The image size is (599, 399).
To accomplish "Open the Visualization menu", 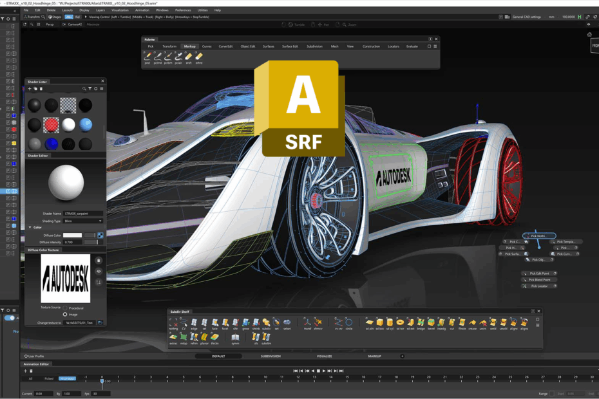I will 120,10.
